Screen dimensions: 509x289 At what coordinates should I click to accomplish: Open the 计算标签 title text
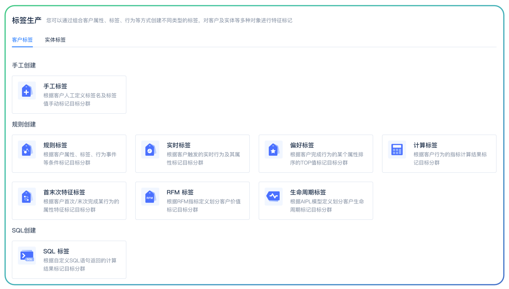click(425, 145)
